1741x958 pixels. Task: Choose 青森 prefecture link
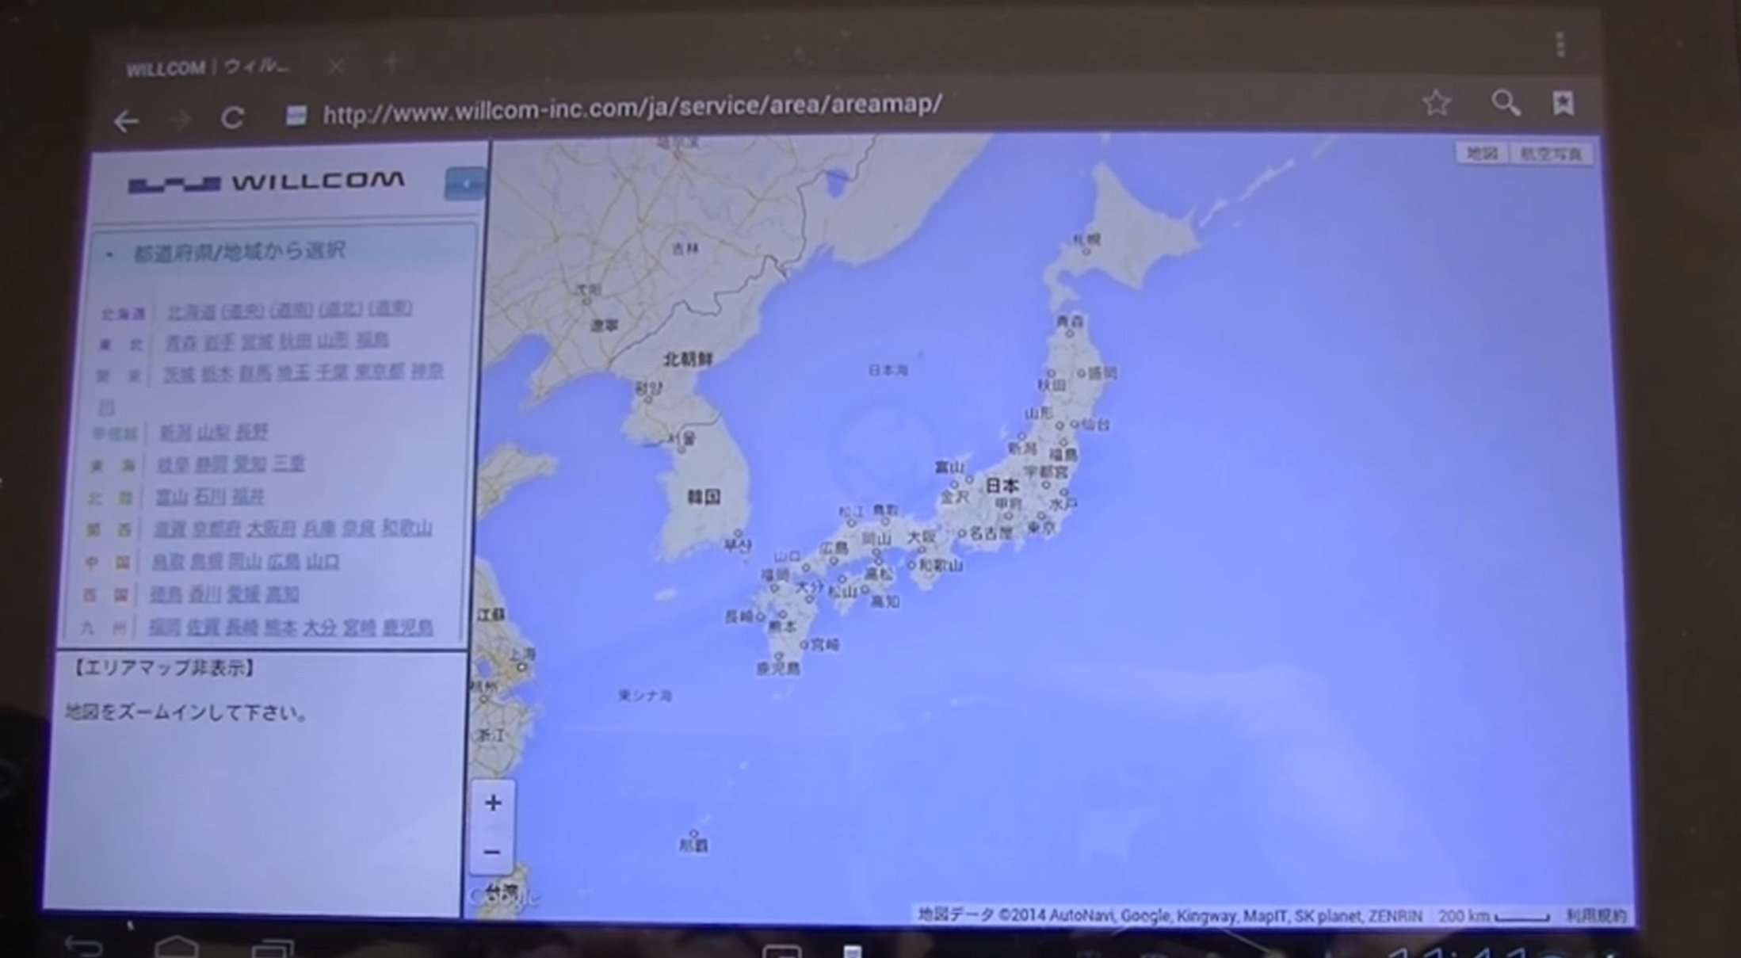(181, 343)
